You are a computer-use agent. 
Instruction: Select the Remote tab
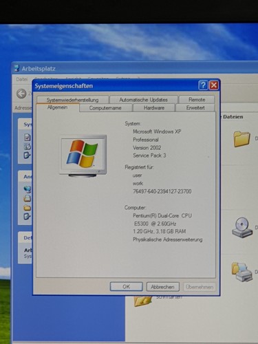(197, 100)
